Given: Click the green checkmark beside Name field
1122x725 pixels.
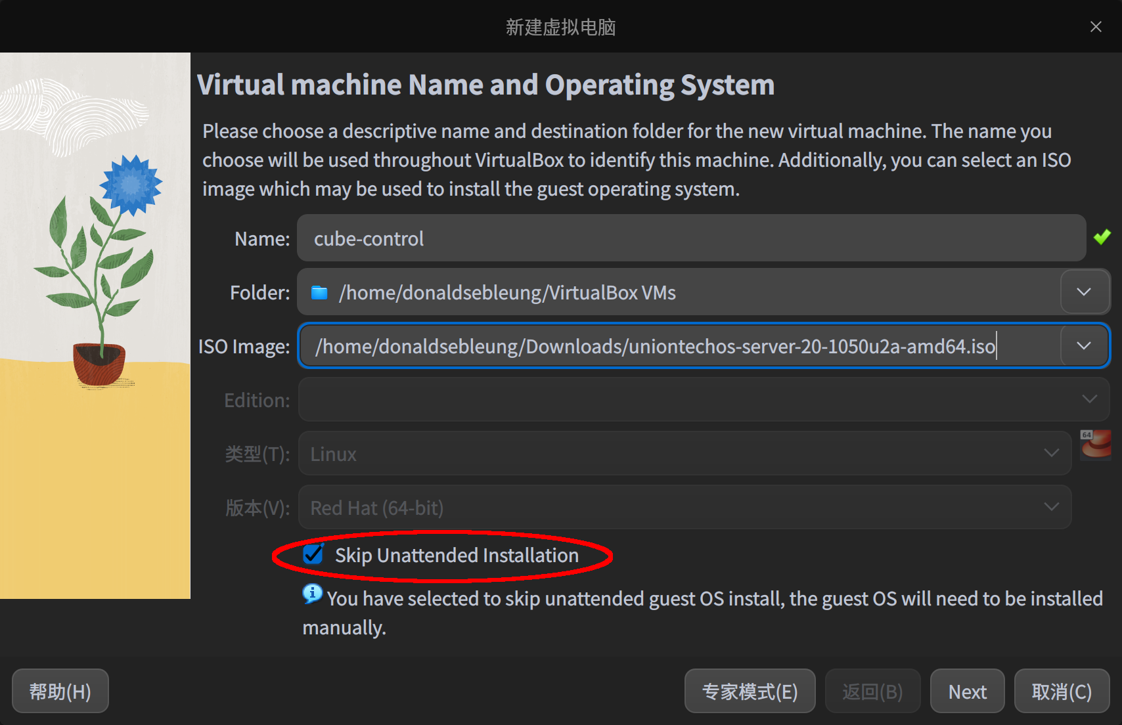Looking at the screenshot, I should tap(1103, 237).
